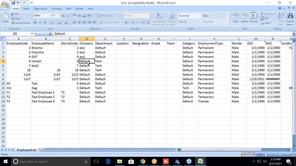Switch to the Page Layout tab
The image size is (296, 166).
pos(40,9)
